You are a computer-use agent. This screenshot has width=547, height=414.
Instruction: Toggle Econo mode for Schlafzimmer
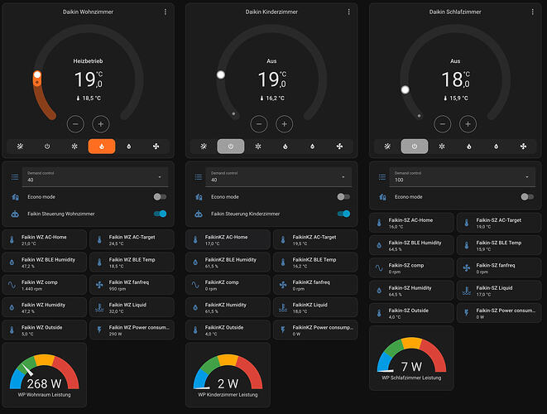tap(527, 197)
